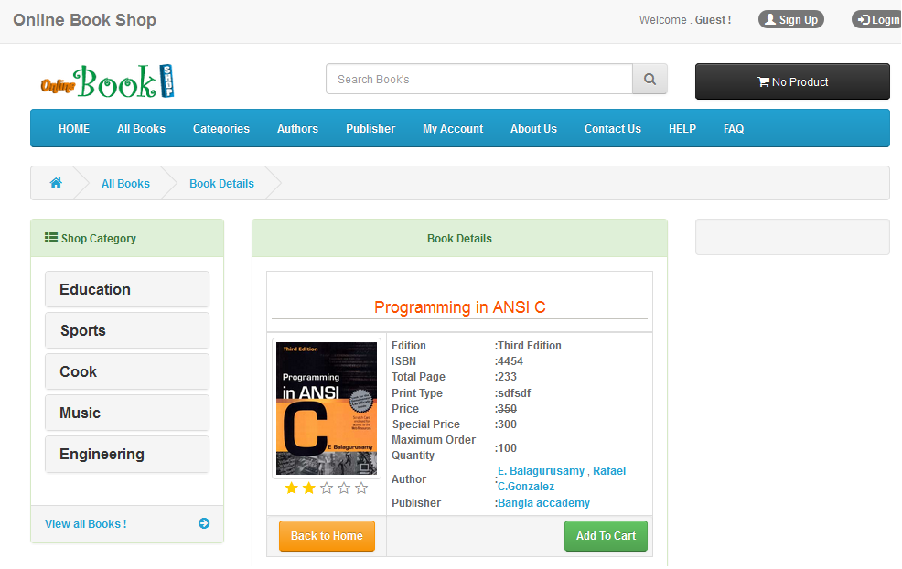Viewport: 902px width, 569px height.
Task: Go to Authors in navigation bar
Action: click(x=297, y=129)
